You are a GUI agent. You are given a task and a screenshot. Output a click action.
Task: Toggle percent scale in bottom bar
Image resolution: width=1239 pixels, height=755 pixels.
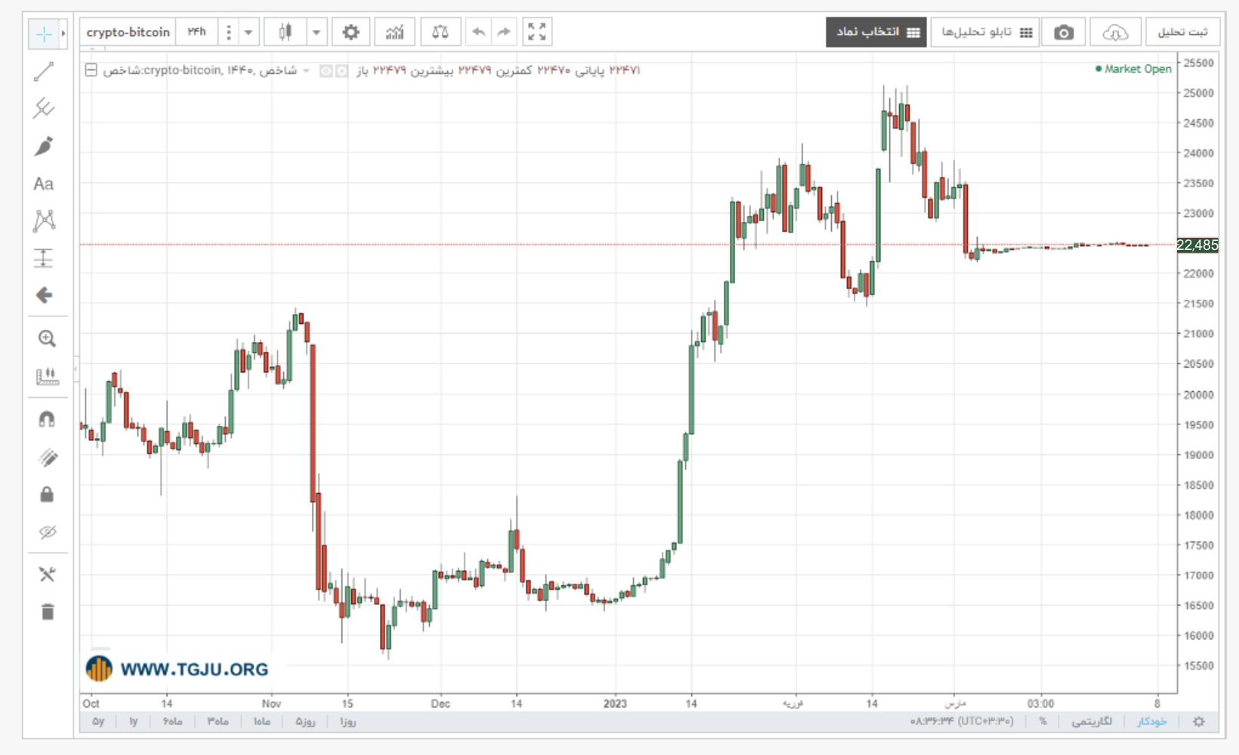tap(1043, 722)
